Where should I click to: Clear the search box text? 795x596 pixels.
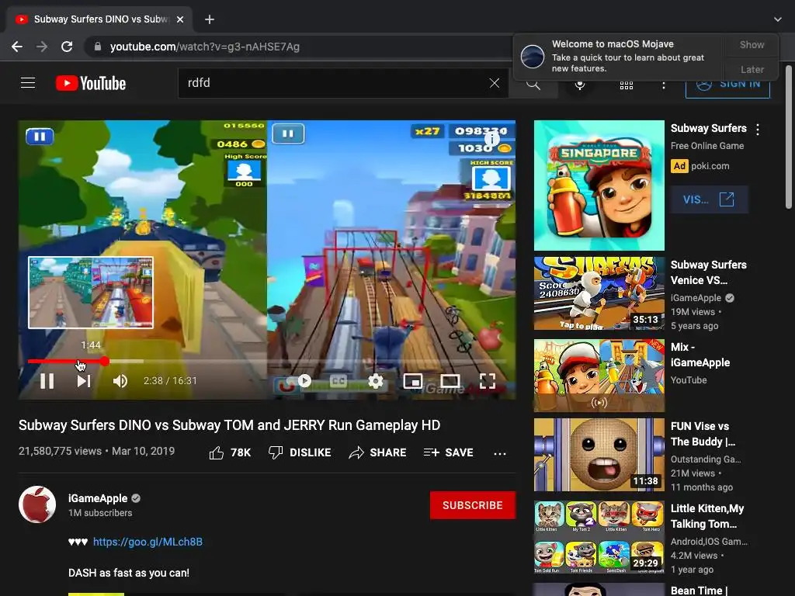(x=495, y=83)
